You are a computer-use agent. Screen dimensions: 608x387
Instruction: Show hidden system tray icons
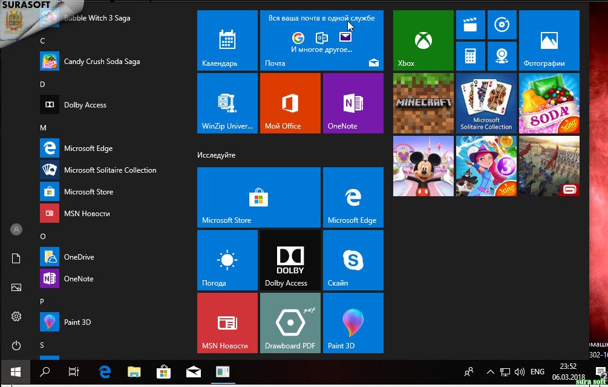[x=490, y=372]
